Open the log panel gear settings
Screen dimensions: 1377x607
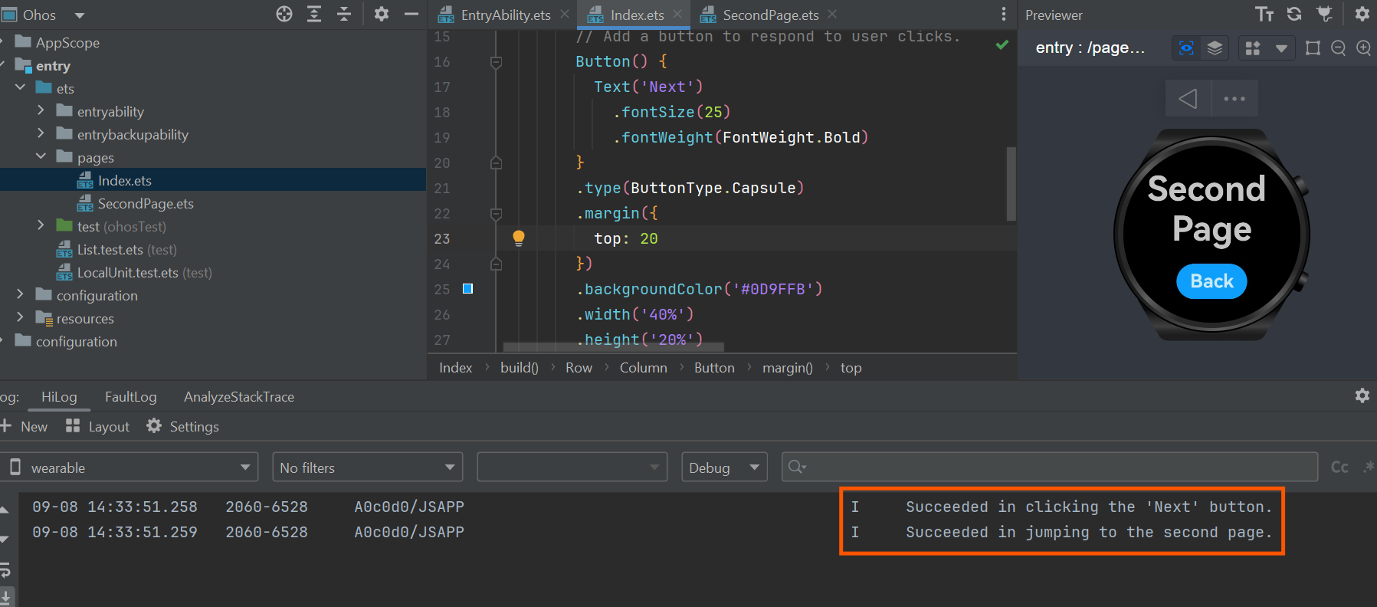1362,395
